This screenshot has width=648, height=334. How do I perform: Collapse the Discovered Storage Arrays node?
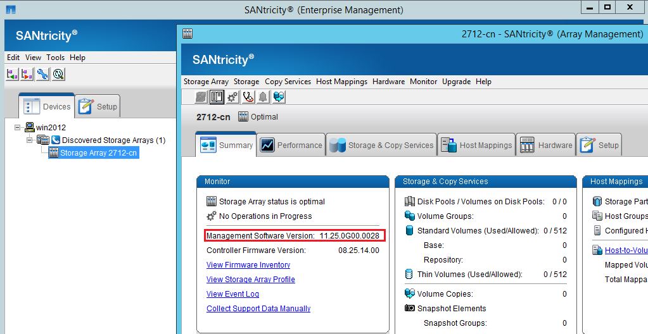click(30, 140)
